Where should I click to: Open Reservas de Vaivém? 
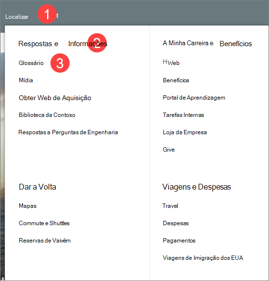[x=45, y=241]
